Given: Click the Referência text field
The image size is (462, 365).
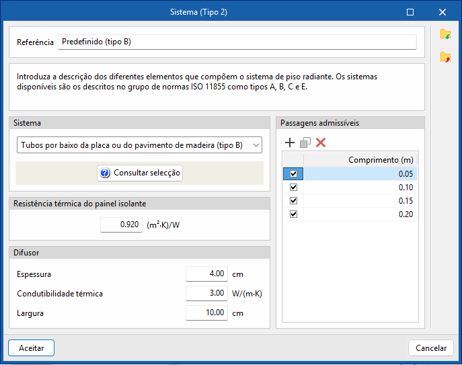Looking at the screenshot, I should pos(237,42).
